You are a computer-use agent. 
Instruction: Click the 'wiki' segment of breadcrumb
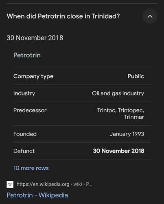pyautogui.click(x=78, y=184)
